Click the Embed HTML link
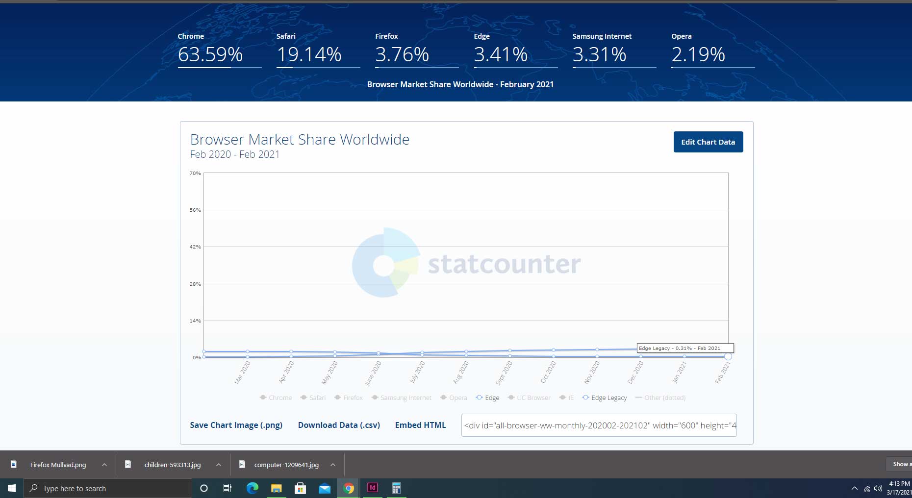This screenshot has width=912, height=498. (x=420, y=425)
